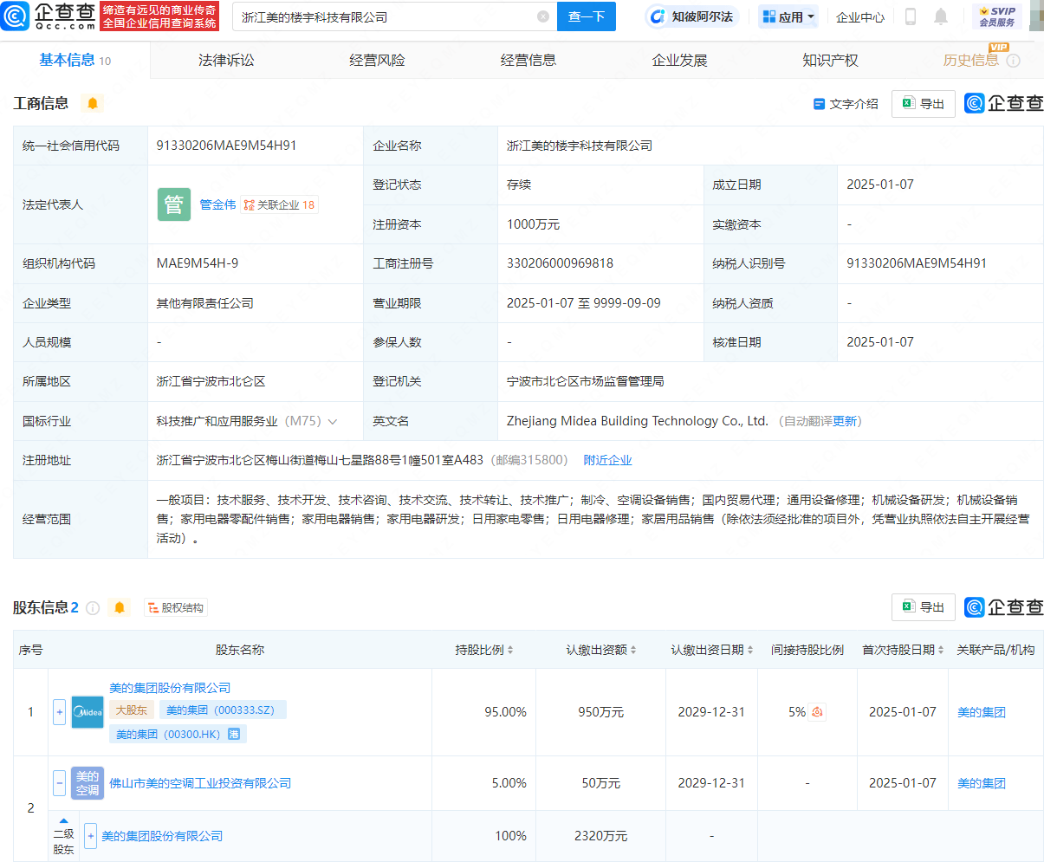The image size is (1044, 862).
Task: Open 附近企业 link
Action: pos(607,460)
